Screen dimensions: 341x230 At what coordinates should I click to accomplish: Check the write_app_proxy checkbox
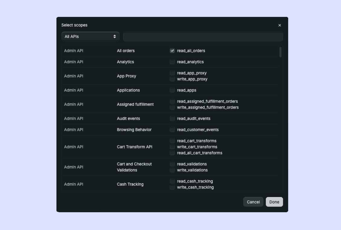(172, 79)
